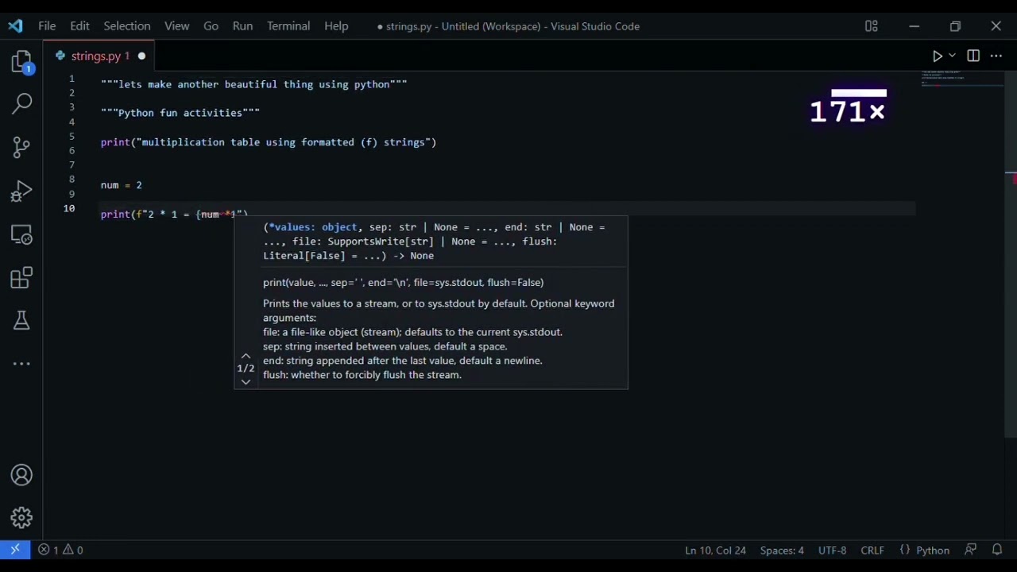1017x572 pixels.
Task: Open Run and Debug view
Action: pyautogui.click(x=21, y=191)
